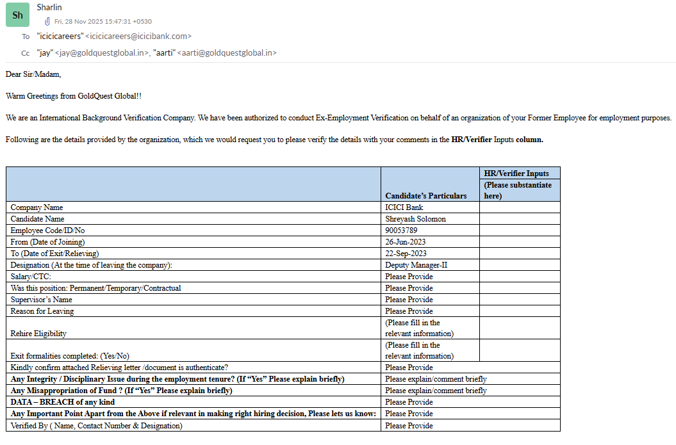Click the employee code 90053789
Screen dimensions: 676x445
tap(401, 231)
